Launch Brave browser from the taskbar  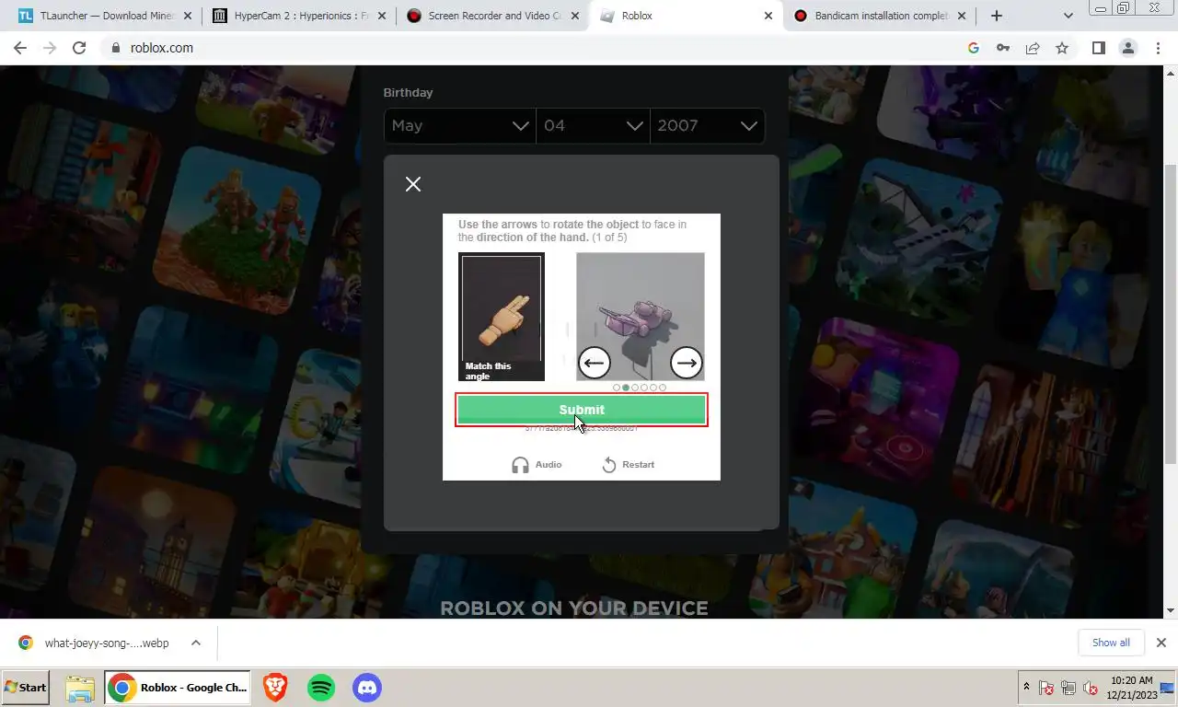274,688
